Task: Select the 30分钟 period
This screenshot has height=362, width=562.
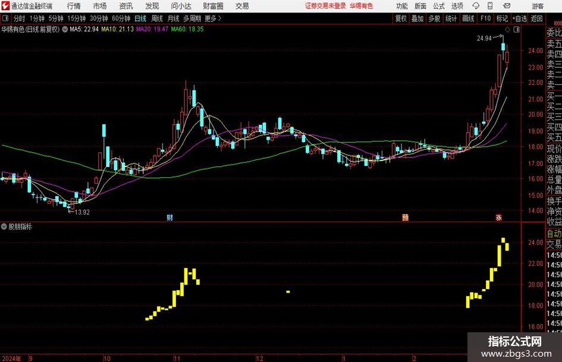Action: (x=99, y=18)
